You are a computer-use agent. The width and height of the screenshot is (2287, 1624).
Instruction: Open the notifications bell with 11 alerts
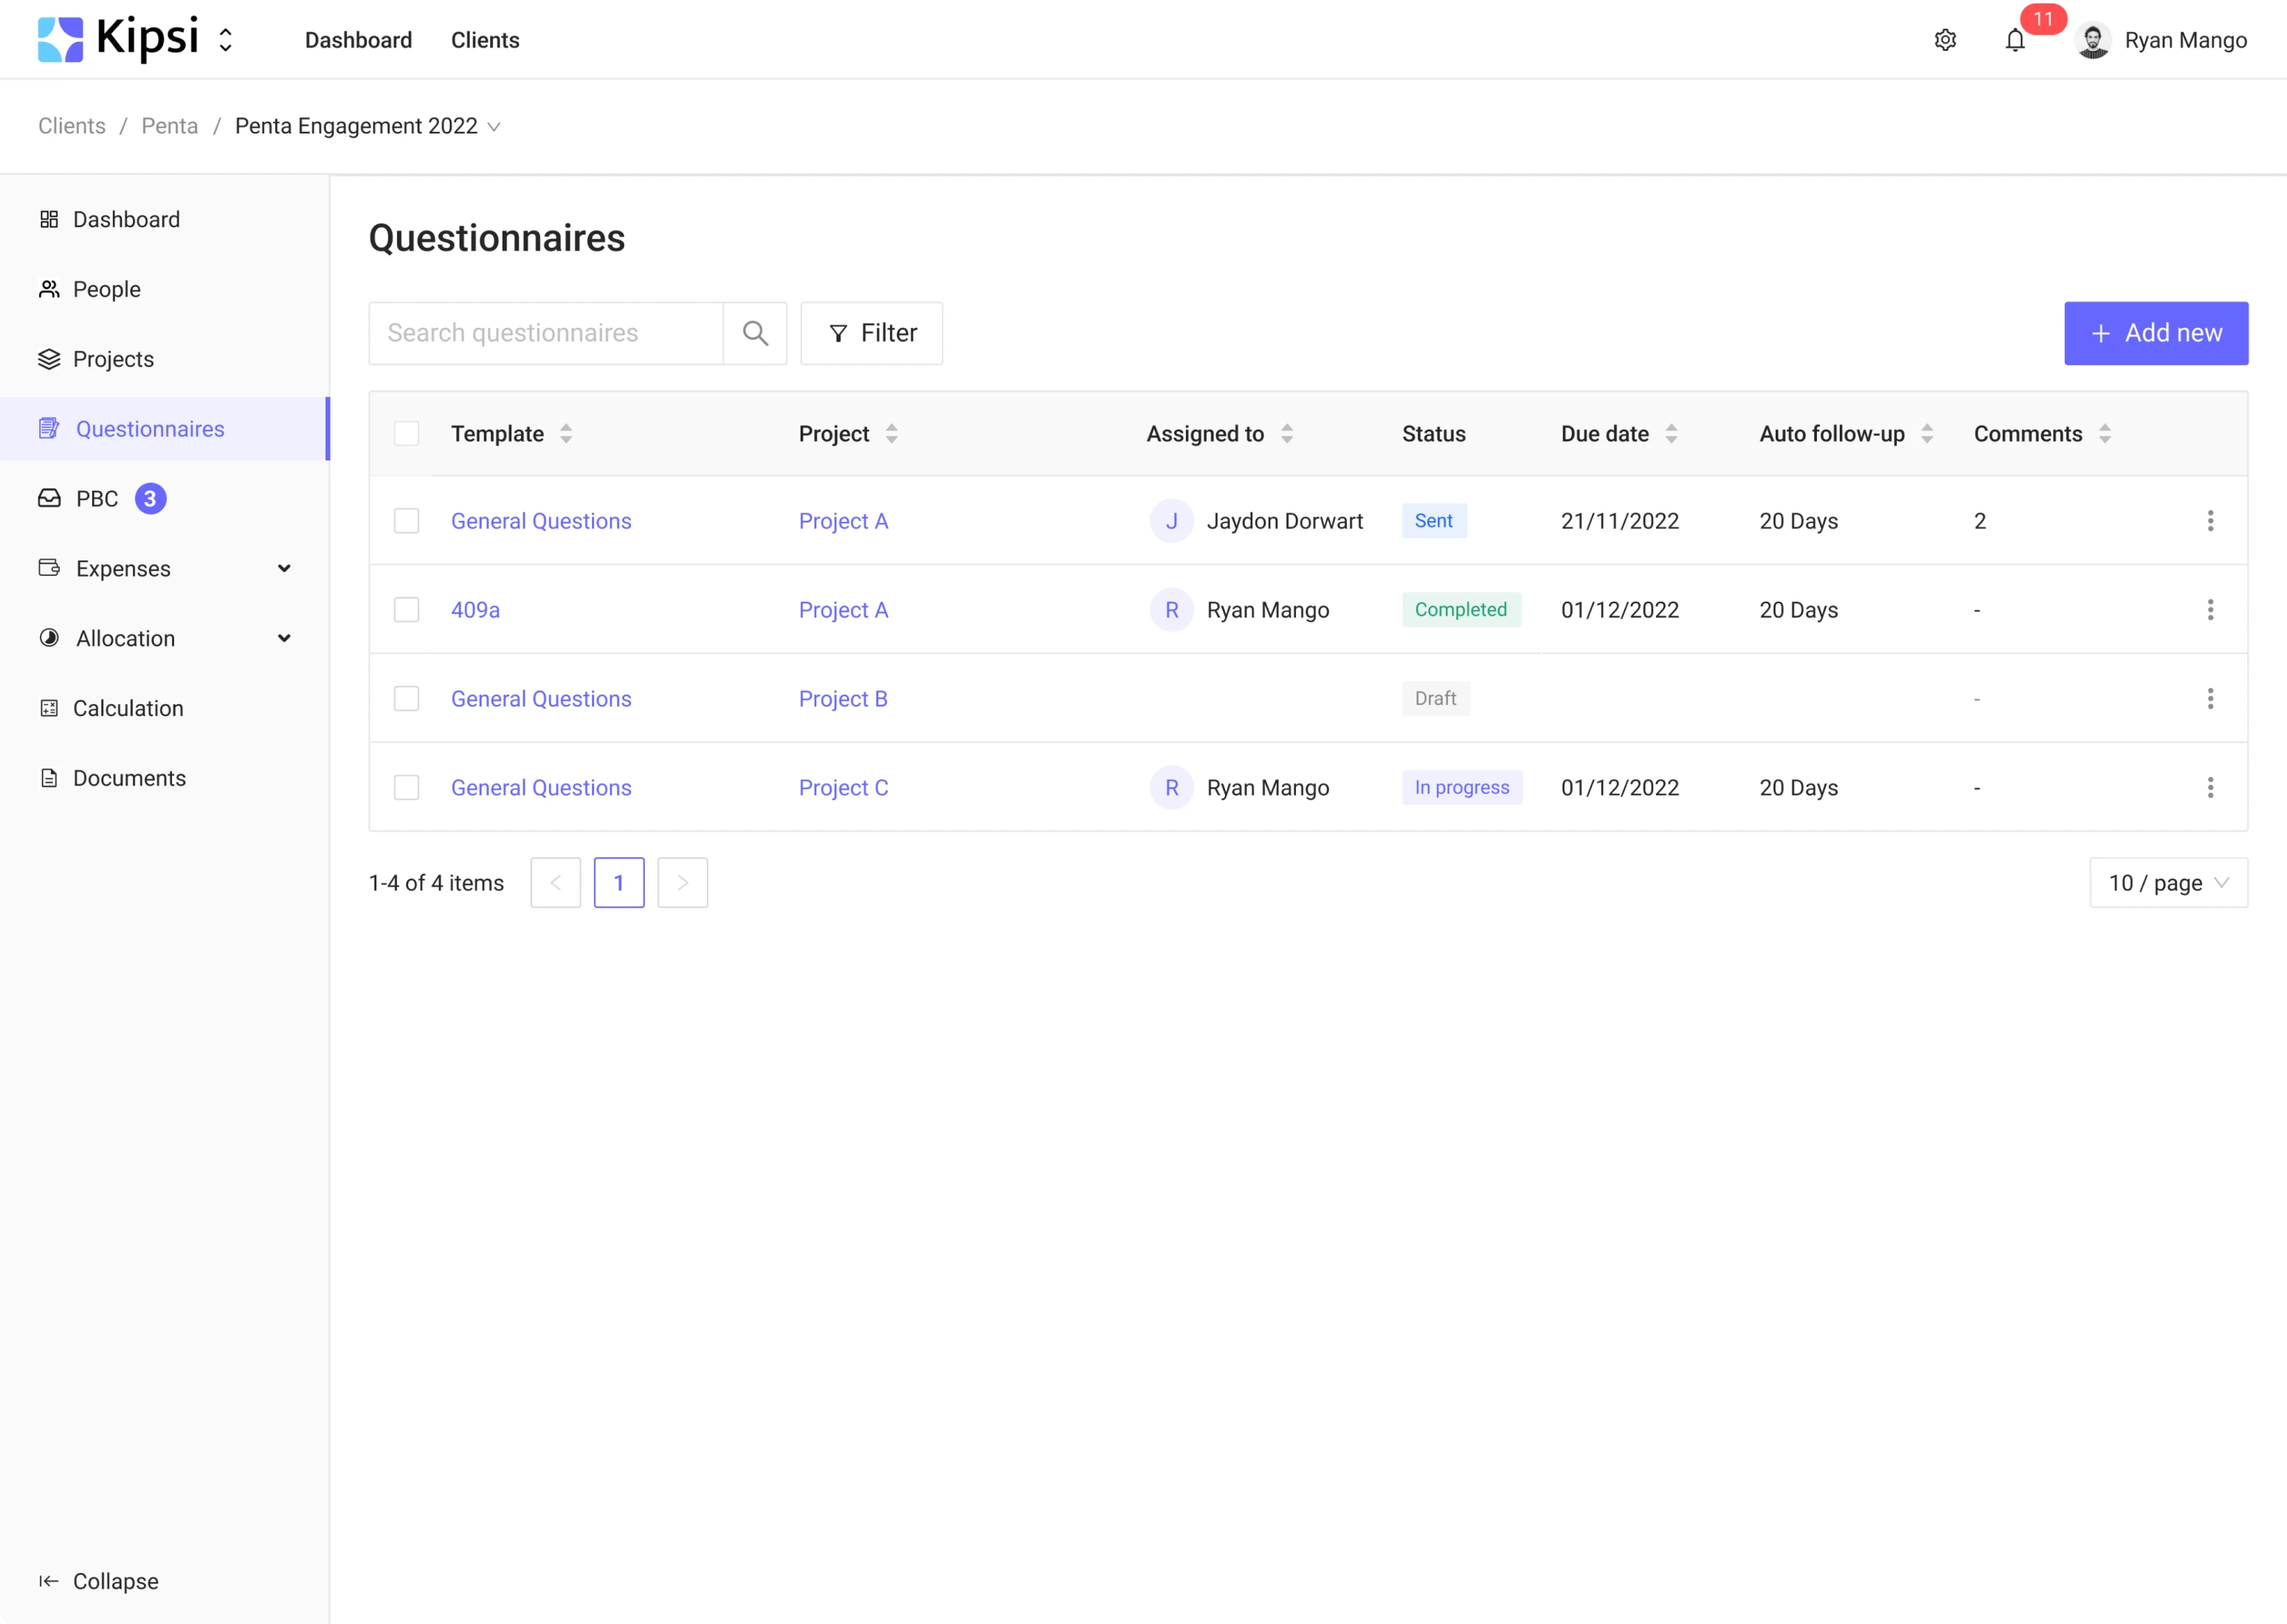[x=2016, y=40]
